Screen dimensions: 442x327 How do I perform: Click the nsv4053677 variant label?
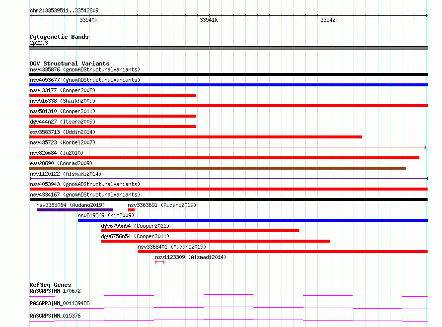tap(85, 80)
